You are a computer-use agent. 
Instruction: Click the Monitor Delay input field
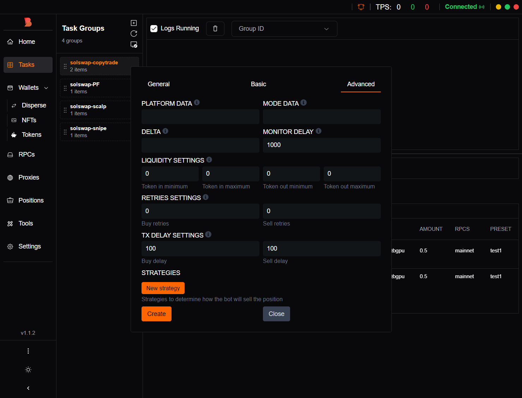(322, 145)
